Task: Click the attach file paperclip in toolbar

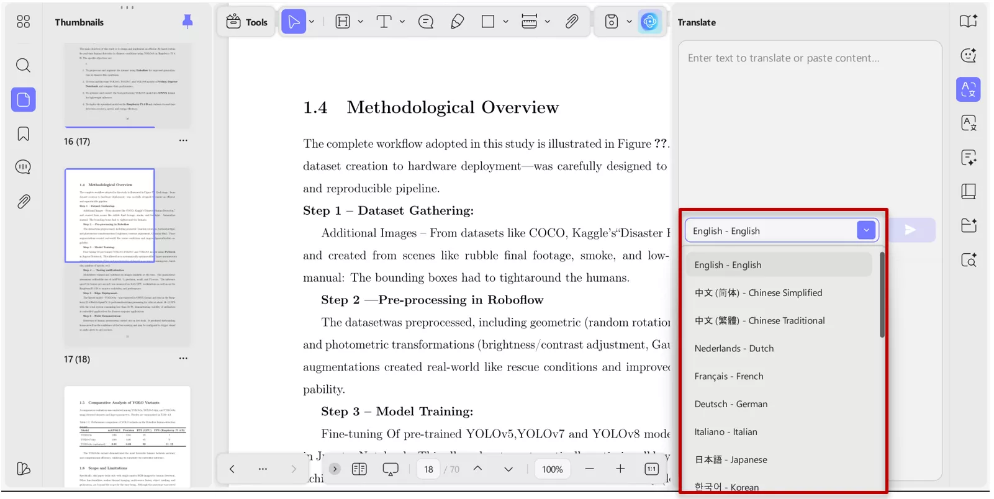Action: point(572,22)
